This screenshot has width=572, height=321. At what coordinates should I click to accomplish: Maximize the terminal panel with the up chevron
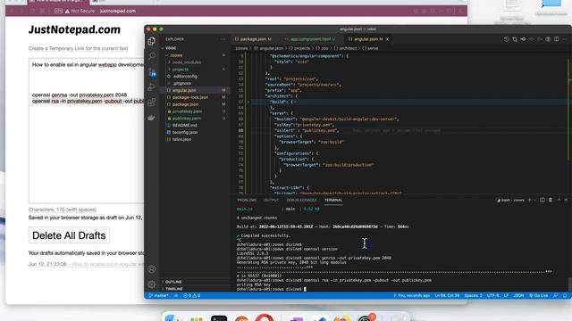point(559,200)
